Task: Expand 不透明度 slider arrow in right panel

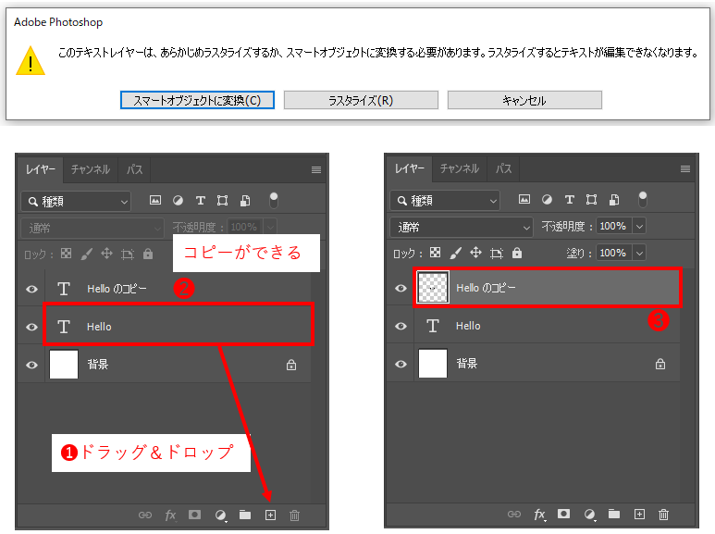Action: click(639, 226)
